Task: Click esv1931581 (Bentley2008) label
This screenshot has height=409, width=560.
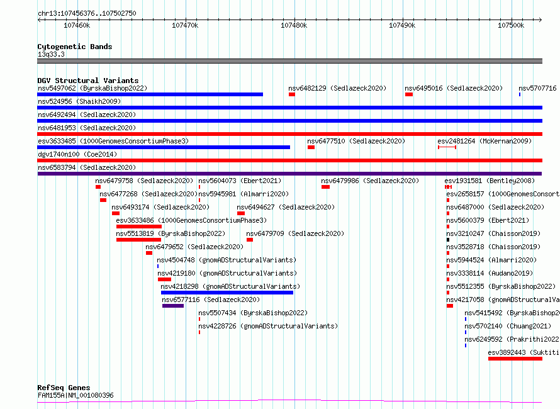Action: (490, 181)
